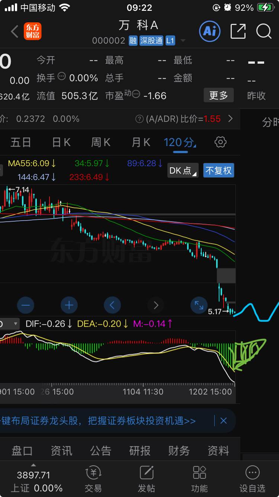Switch to 日K chart tab

(61, 142)
